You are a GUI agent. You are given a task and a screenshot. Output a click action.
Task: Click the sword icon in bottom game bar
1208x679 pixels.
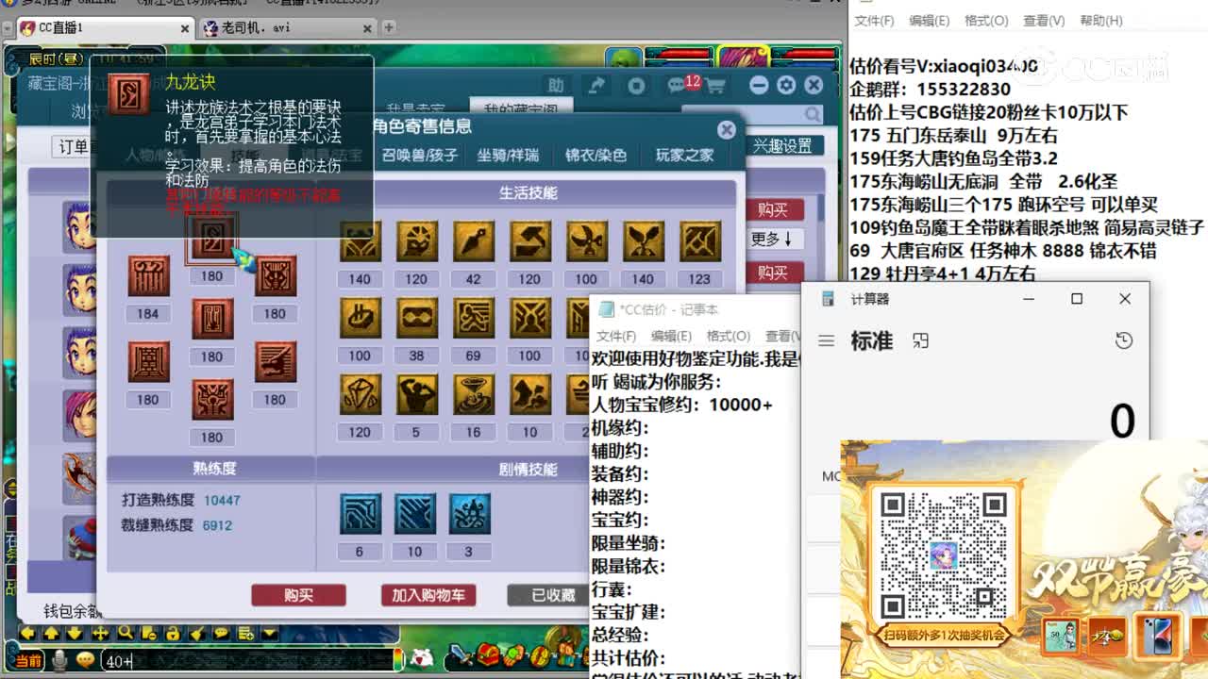click(460, 654)
